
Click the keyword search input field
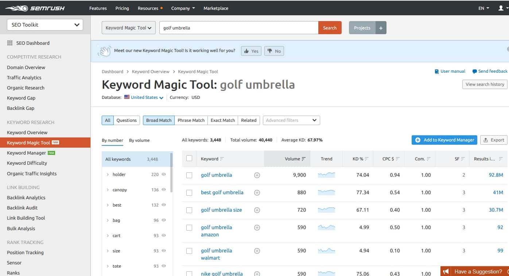click(x=238, y=28)
